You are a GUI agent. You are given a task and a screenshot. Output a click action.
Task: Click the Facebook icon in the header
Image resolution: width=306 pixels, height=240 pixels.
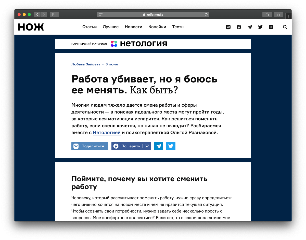click(x=239, y=27)
